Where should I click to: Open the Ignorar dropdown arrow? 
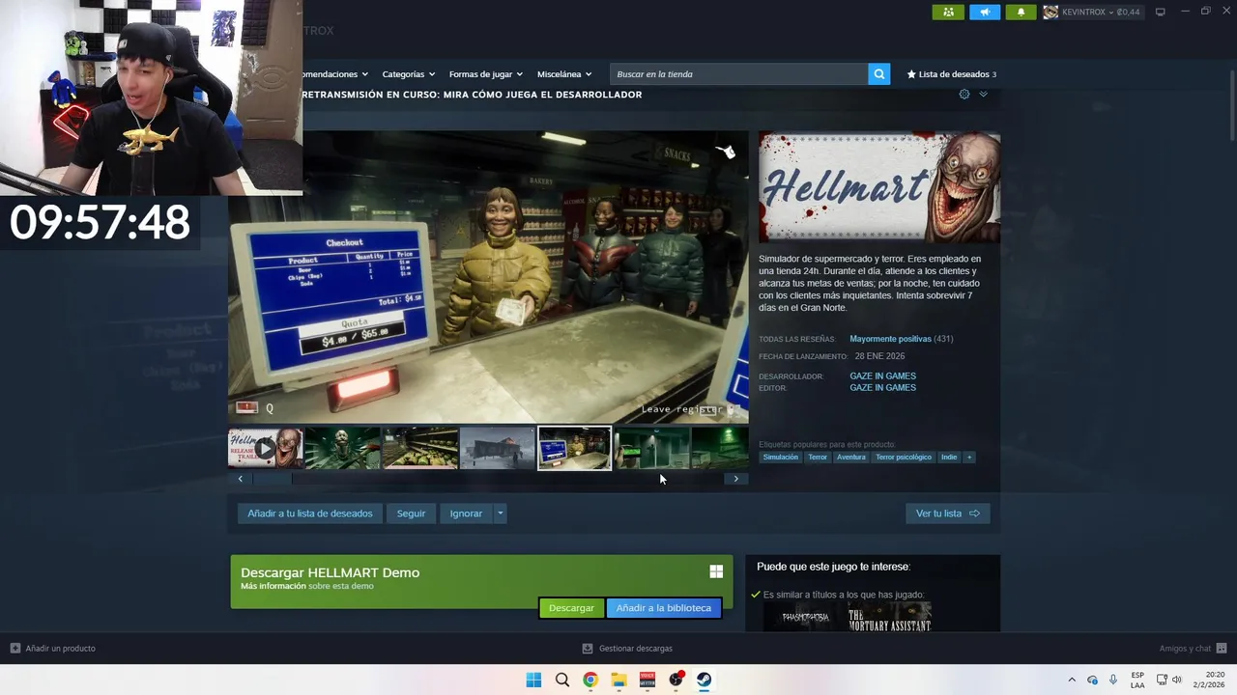(500, 514)
